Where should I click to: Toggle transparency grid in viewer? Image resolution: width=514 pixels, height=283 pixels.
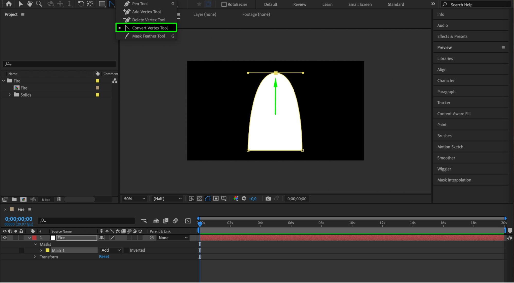click(x=200, y=199)
